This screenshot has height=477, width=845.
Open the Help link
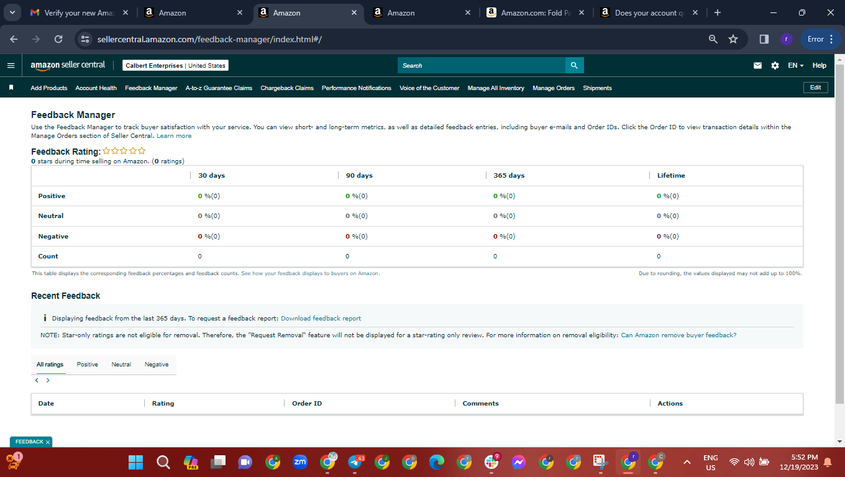click(x=820, y=65)
